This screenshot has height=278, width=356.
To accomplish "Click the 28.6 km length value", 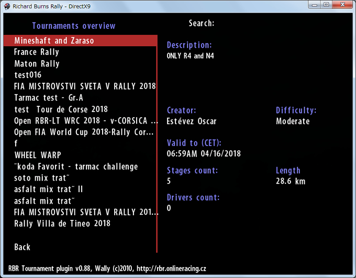I will click(x=291, y=181).
